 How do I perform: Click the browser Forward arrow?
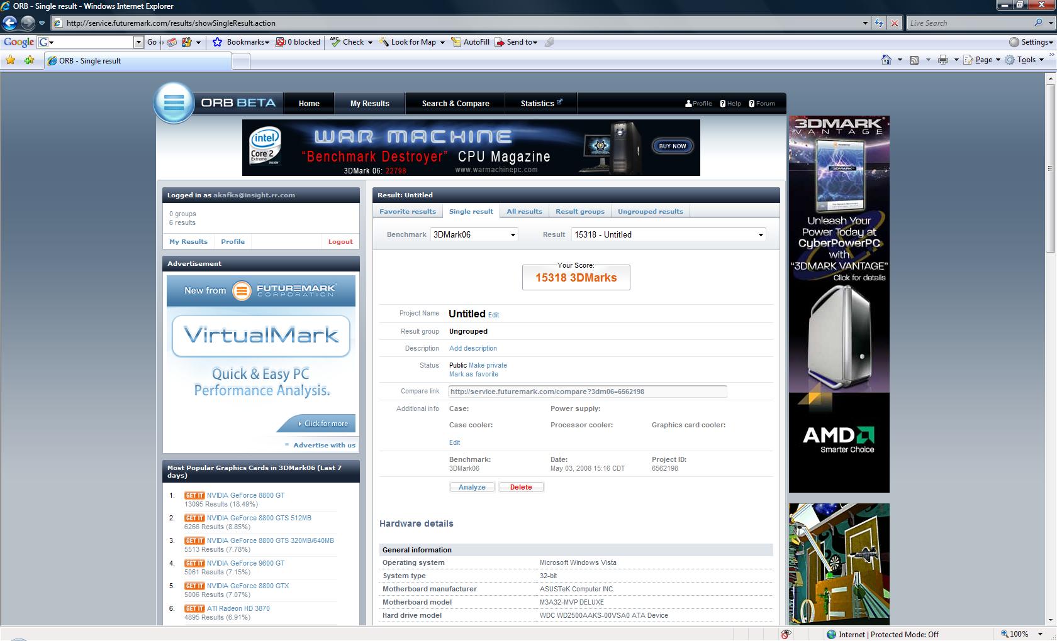click(28, 23)
